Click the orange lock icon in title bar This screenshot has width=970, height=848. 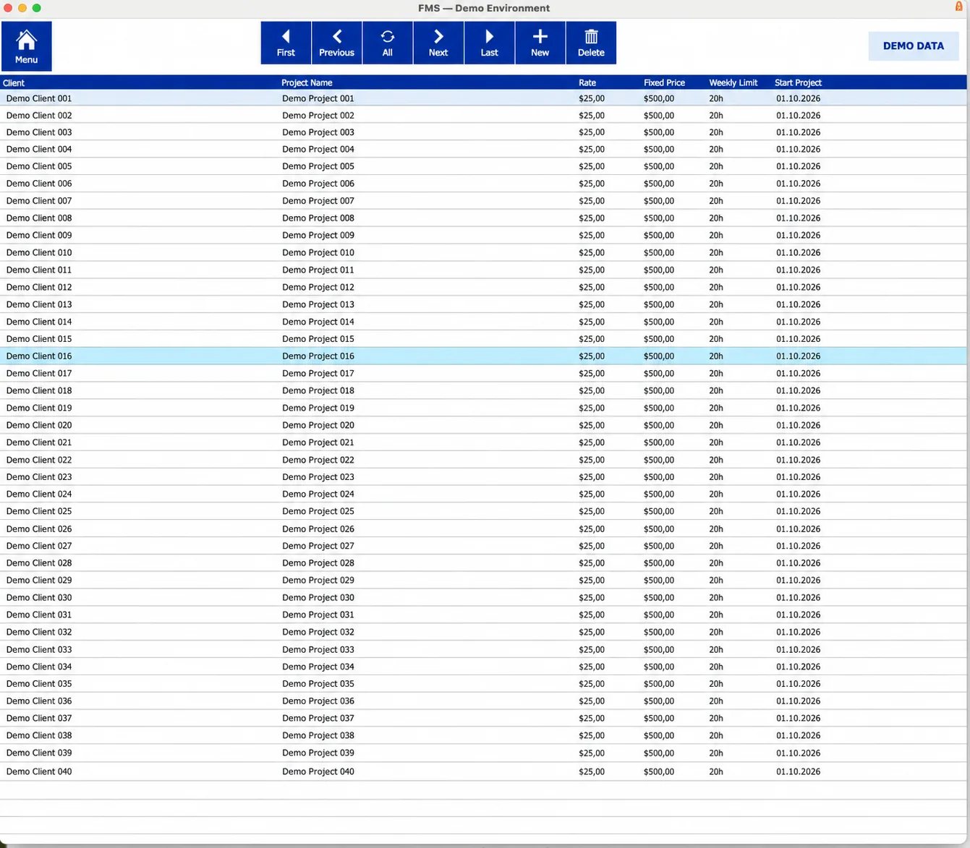(x=958, y=7)
